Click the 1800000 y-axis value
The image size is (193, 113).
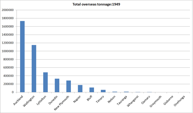tap(8, 18)
